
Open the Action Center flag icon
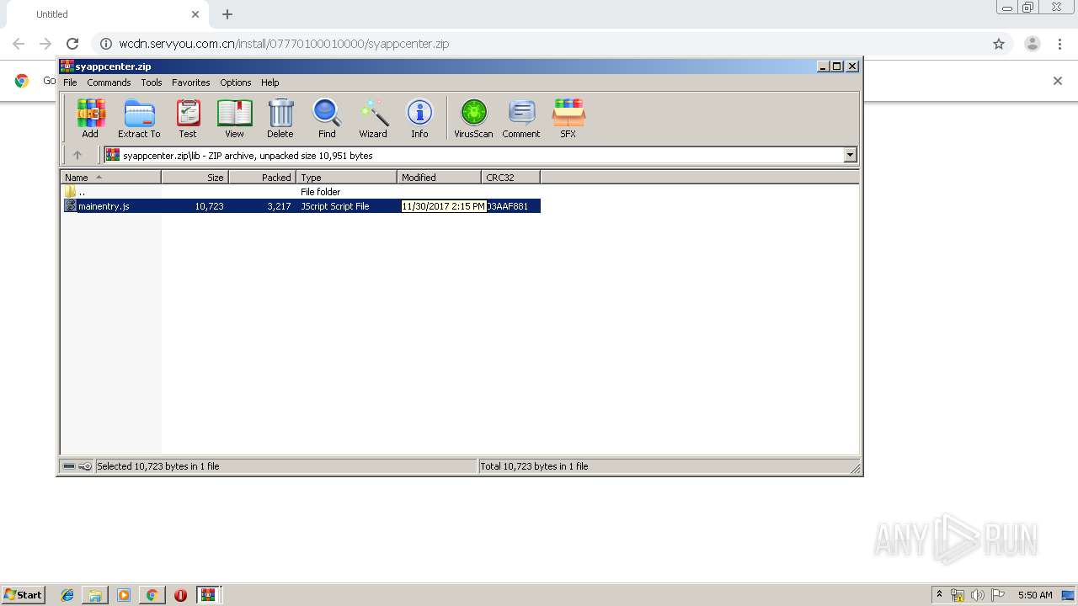click(x=998, y=595)
